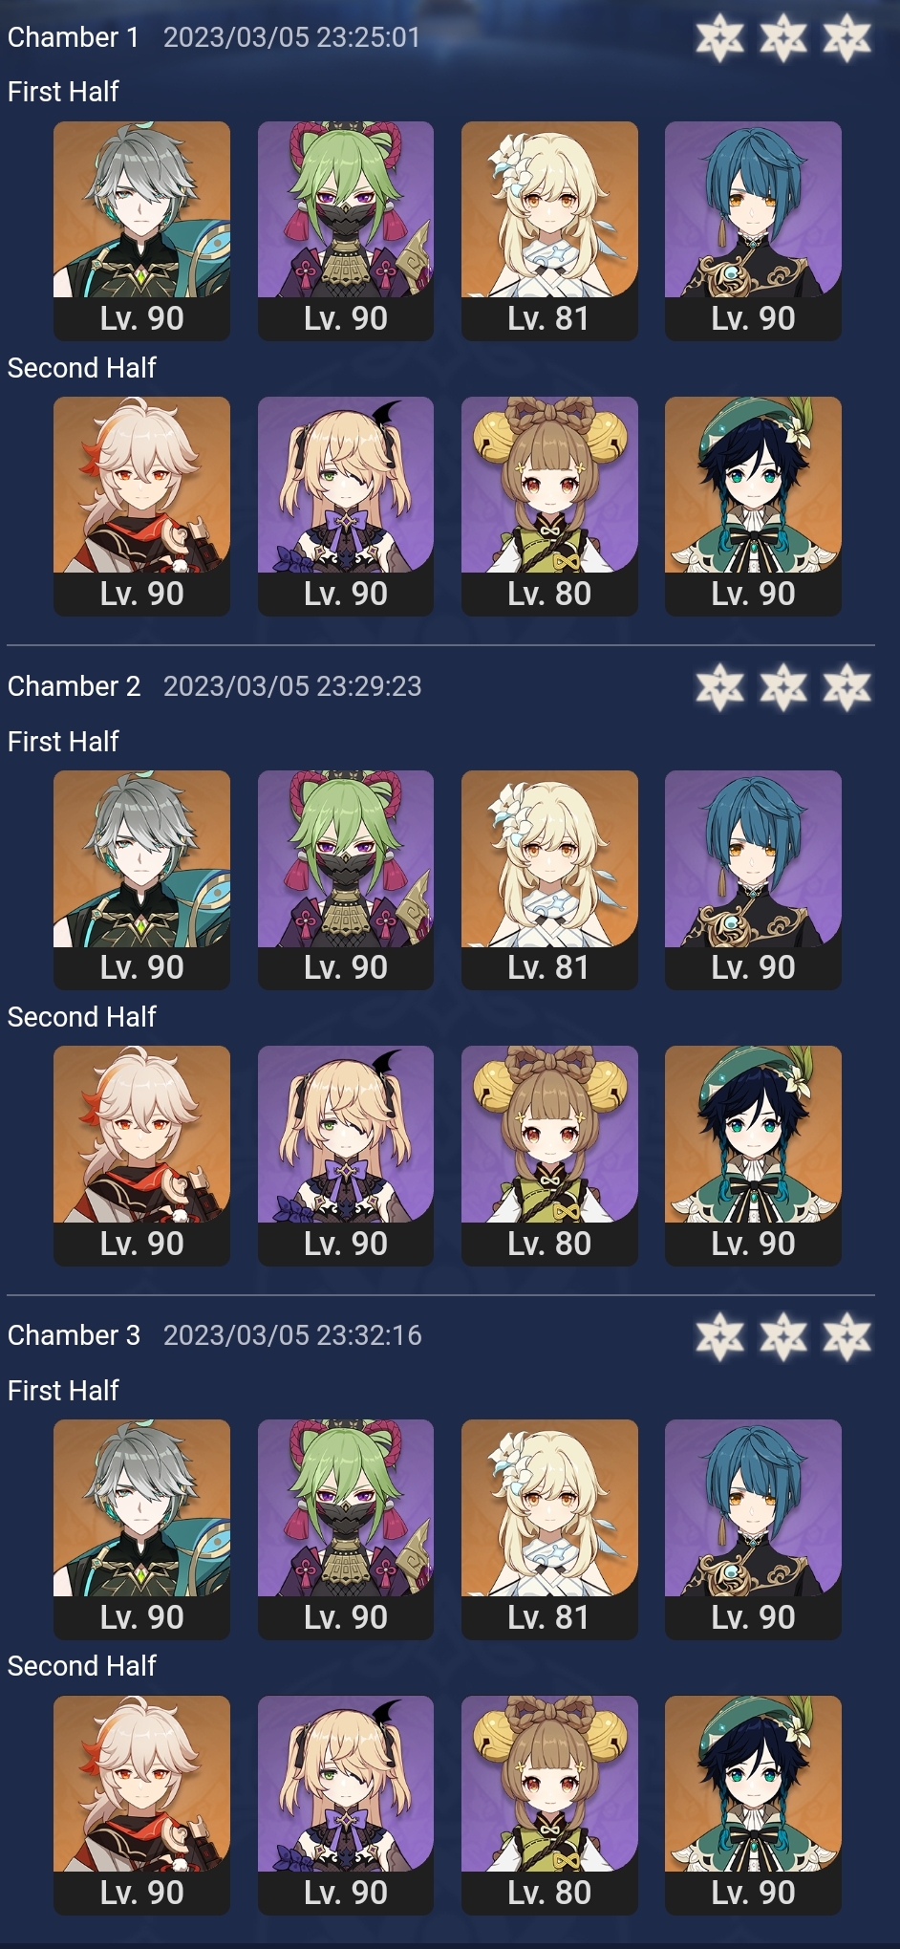Click eyepatch blonde twin-tail character in Chamber 1
This screenshot has height=1949, width=900.
click(346, 506)
